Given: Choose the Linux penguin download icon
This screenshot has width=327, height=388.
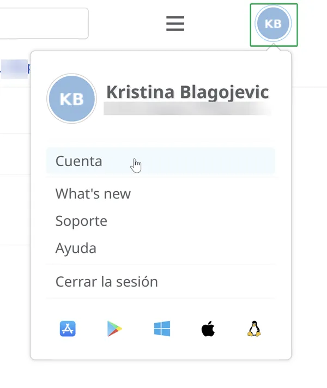Looking at the screenshot, I should click(x=254, y=329).
